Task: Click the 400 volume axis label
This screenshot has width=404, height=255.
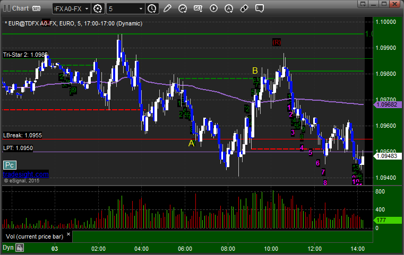Action: point(380,209)
